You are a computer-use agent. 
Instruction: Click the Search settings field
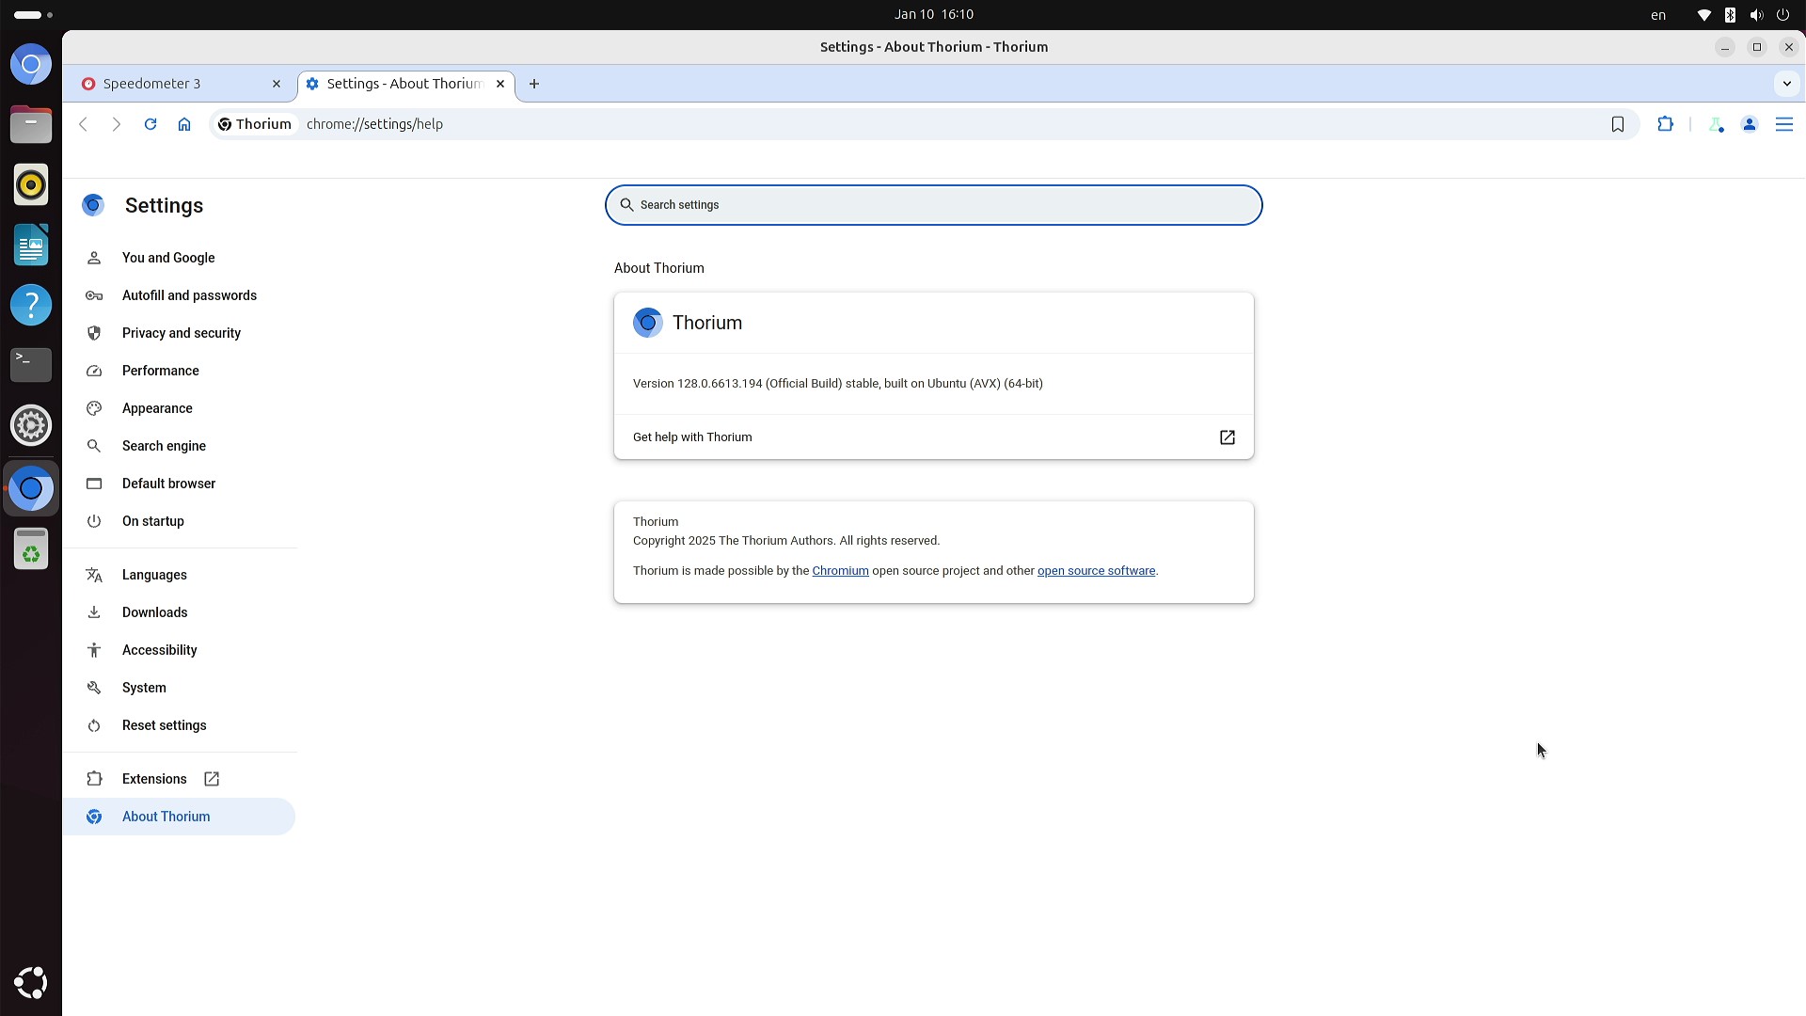(933, 205)
